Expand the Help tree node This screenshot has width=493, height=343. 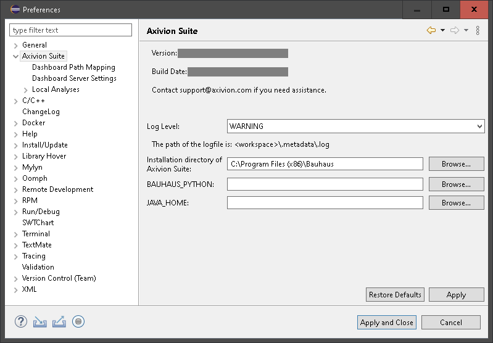tap(15, 134)
